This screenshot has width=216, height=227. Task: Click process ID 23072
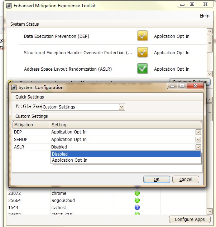15,193
